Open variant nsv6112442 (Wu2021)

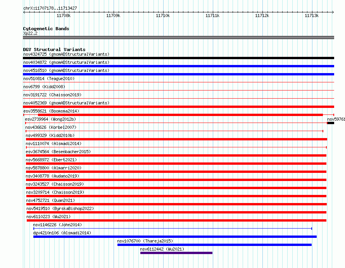click(x=162, y=249)
